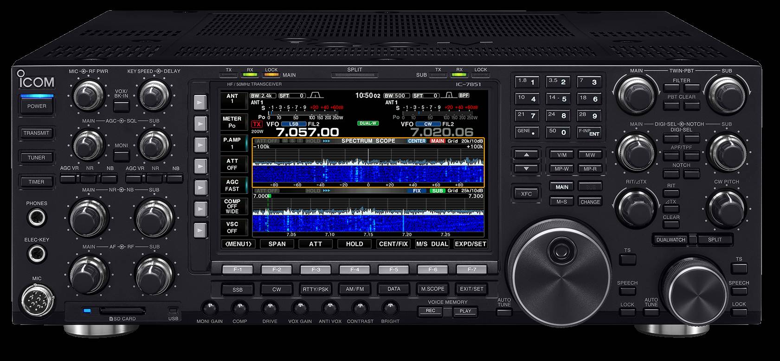Toggle RIT button above ΔTX
Image resolution: width=780 pixels, height=361 pixels.
(671, 194)
